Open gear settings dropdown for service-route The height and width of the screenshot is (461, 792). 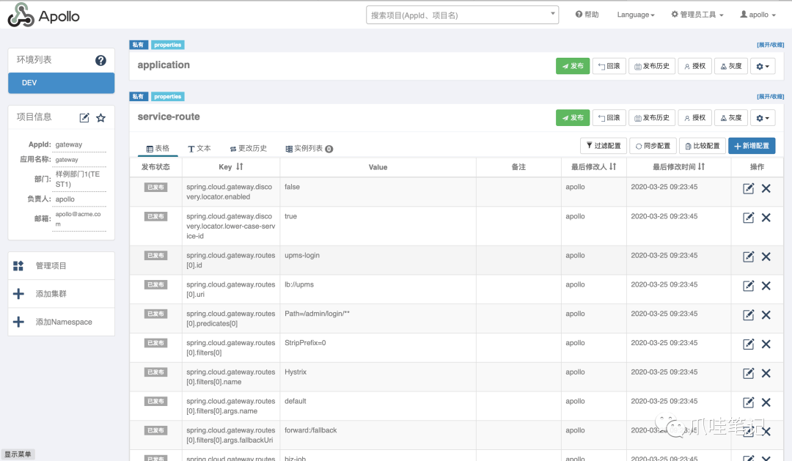pos(764,118)
